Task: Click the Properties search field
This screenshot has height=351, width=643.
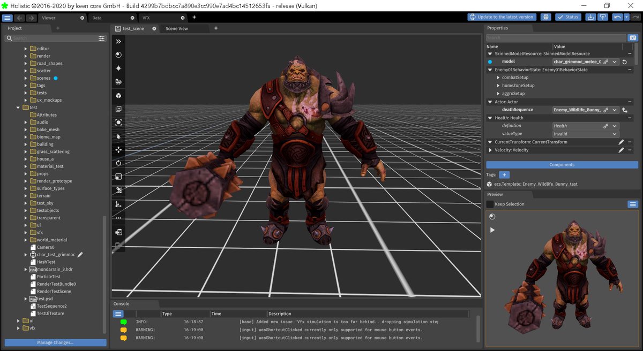Action: pyautogui.click(x=556, y=38)
